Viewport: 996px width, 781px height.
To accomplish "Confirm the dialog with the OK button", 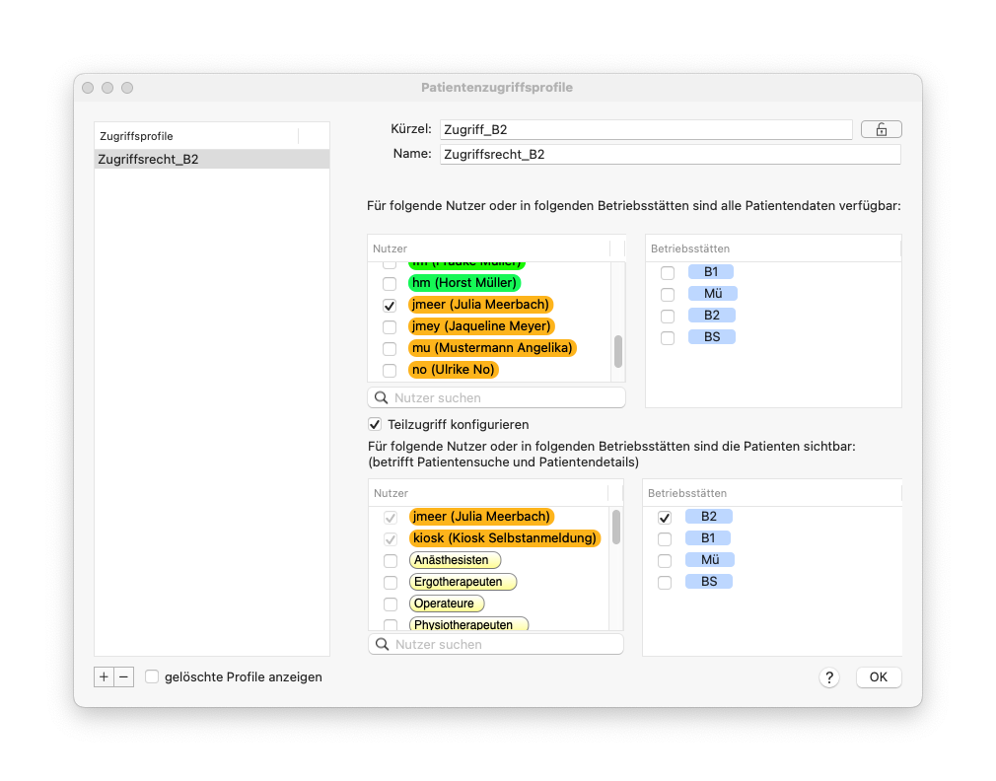I will coord(879,677).
